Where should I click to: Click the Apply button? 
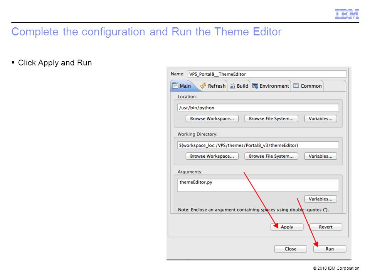tap(287, 227)
